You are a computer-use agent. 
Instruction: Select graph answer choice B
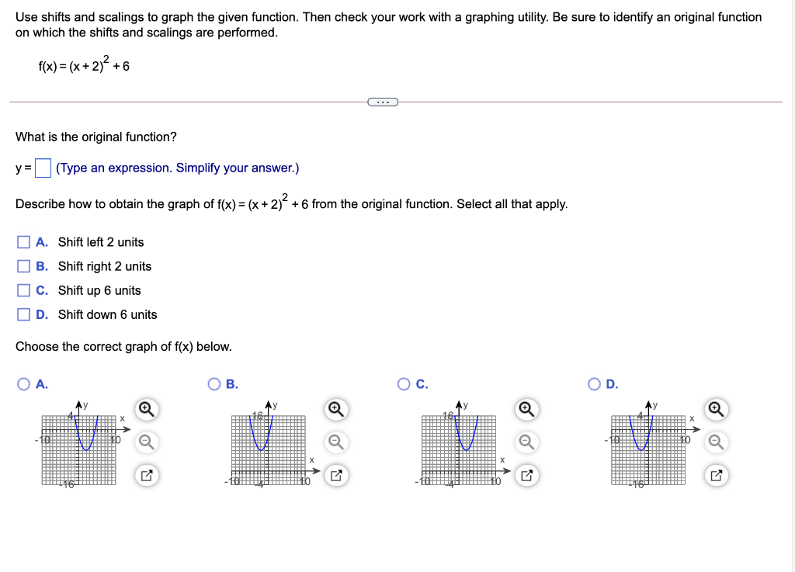pos(214,384)
